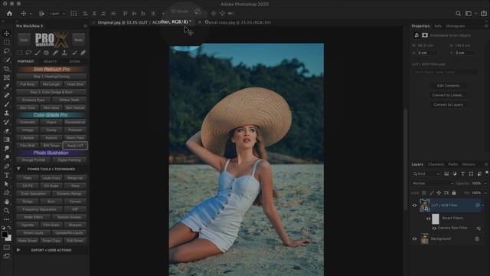
Task: Select the Crop tool
Action: click(7, 69)
